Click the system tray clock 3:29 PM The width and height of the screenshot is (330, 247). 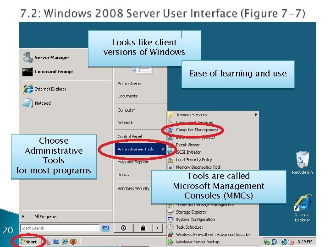point(305,242)
